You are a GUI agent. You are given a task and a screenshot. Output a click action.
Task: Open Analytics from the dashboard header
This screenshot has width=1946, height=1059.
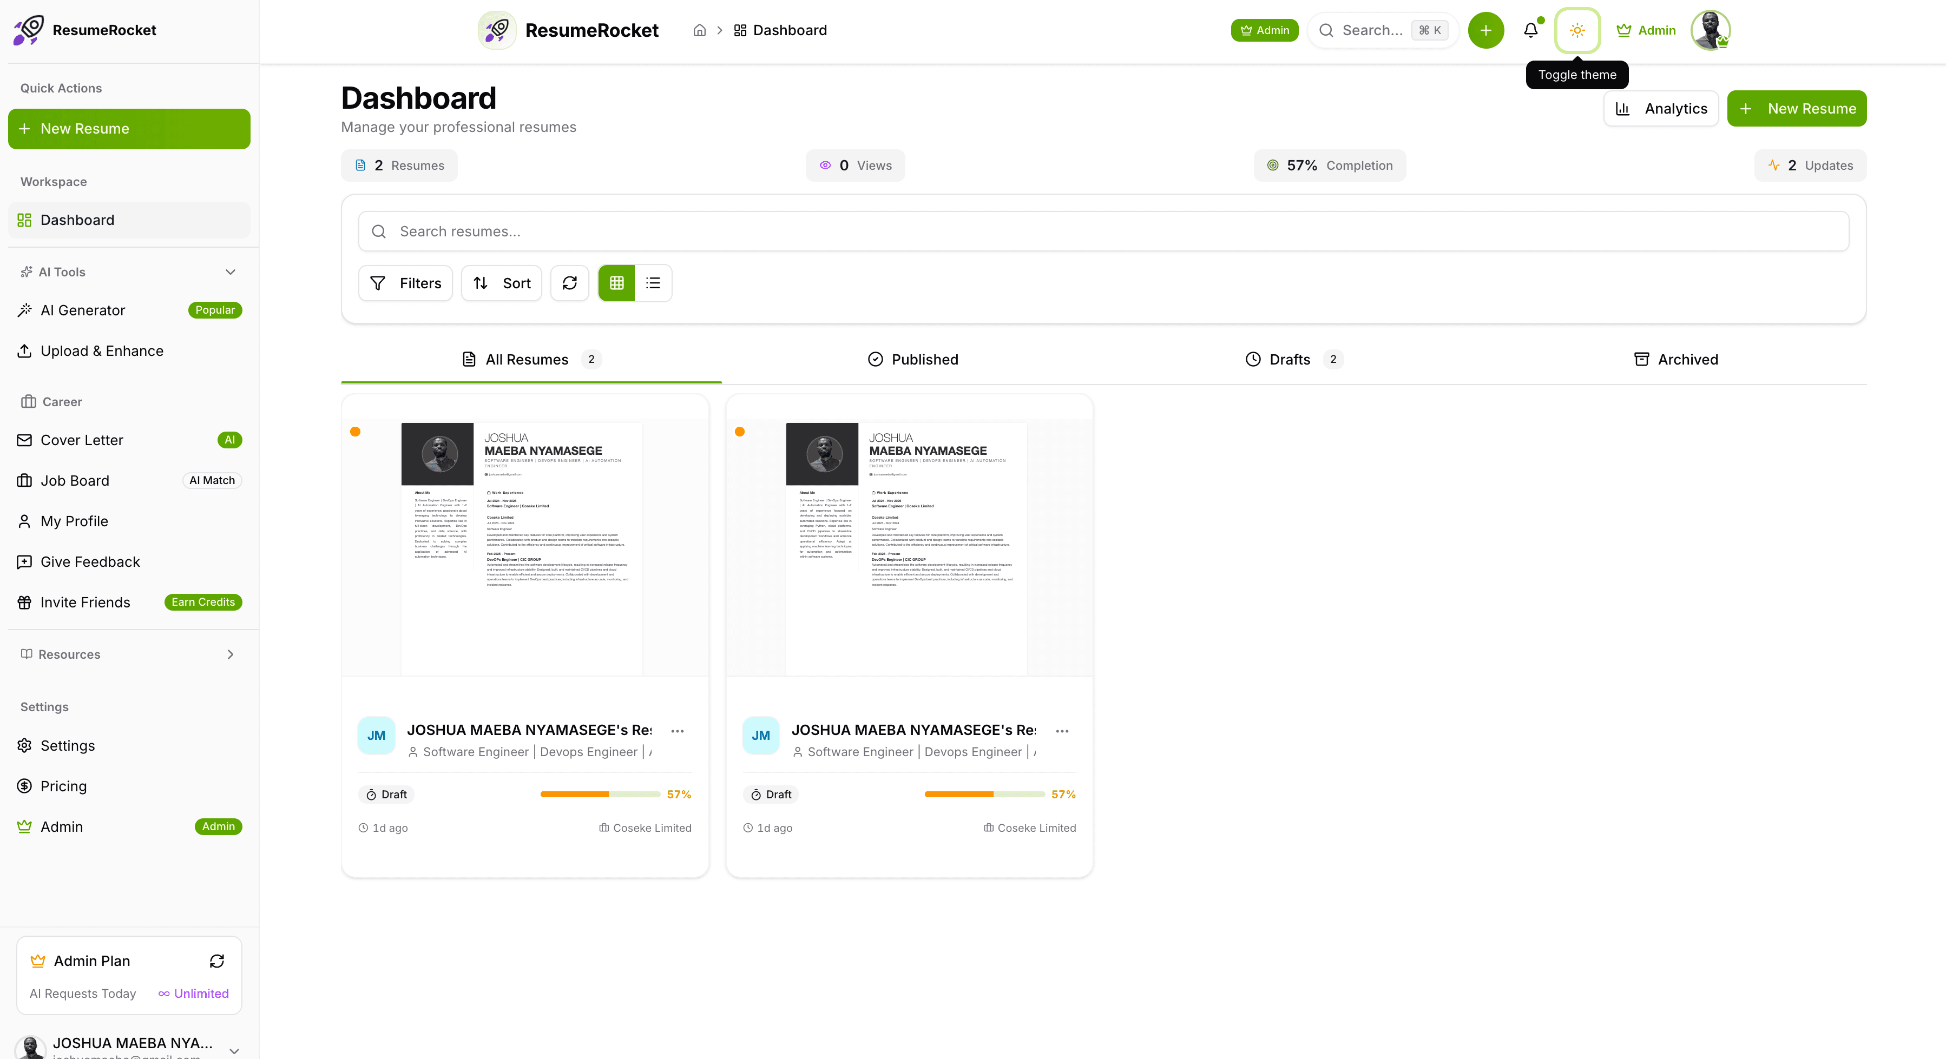(1660, 108)
